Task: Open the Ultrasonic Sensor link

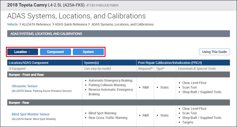Action: click(x=25, y=86)
